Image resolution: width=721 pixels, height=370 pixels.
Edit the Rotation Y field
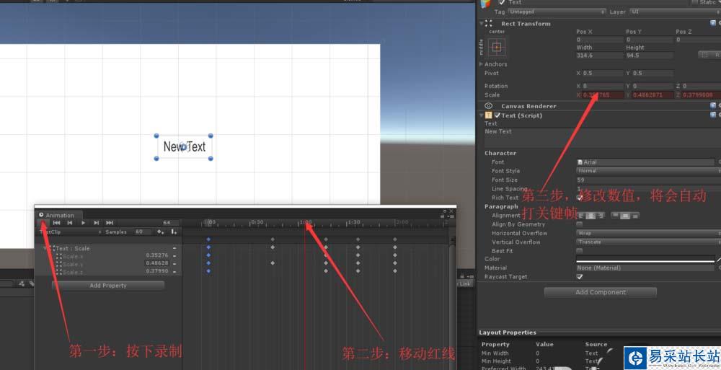tap(653, 86)
